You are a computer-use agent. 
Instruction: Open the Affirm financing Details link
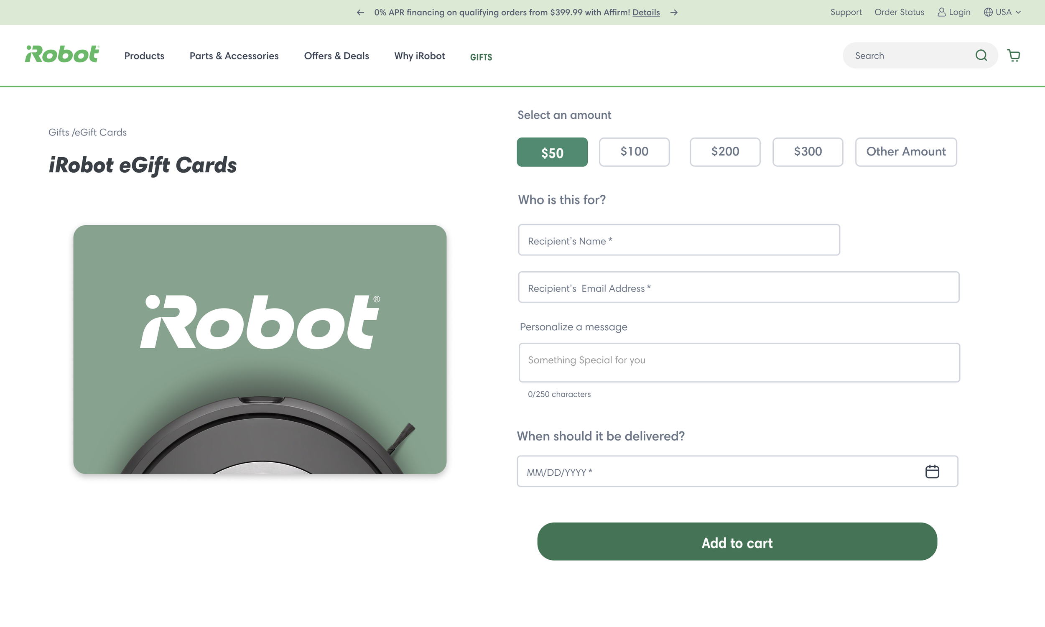[x=645, y=13]
